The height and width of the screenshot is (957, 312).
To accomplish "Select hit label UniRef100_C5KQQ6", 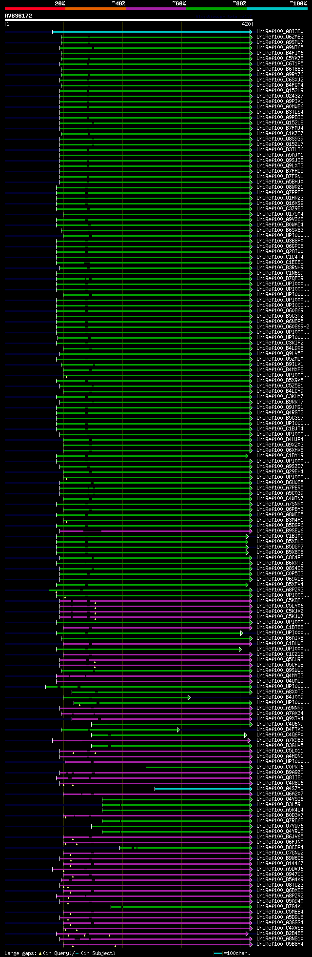I will 280,601.
